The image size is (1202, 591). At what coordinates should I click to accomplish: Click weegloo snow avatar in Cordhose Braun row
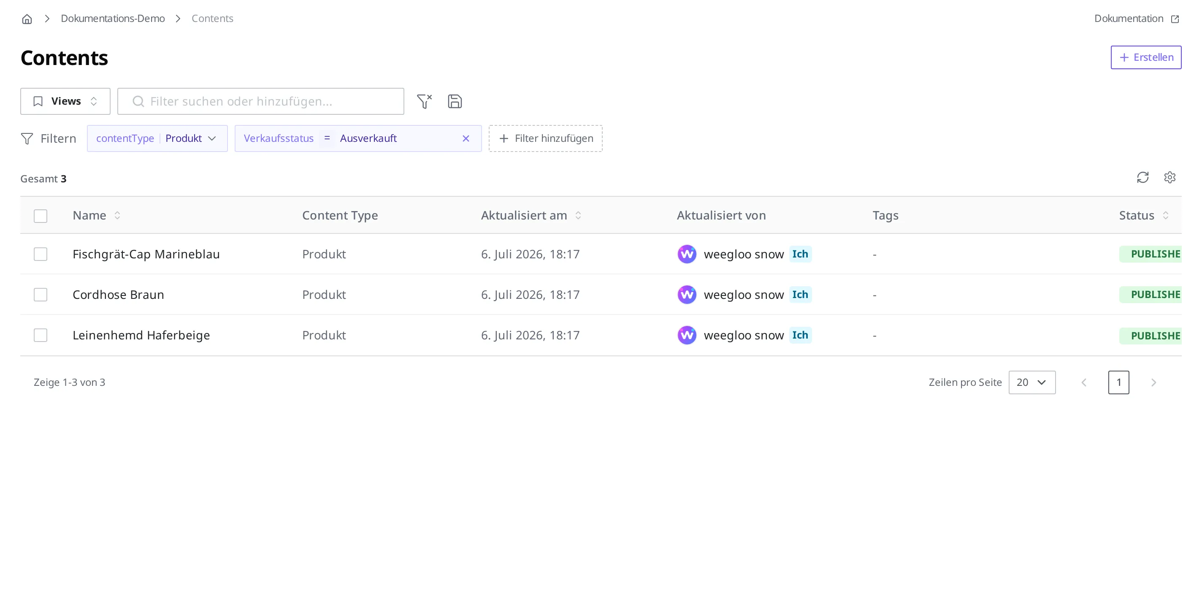point(686,295)
